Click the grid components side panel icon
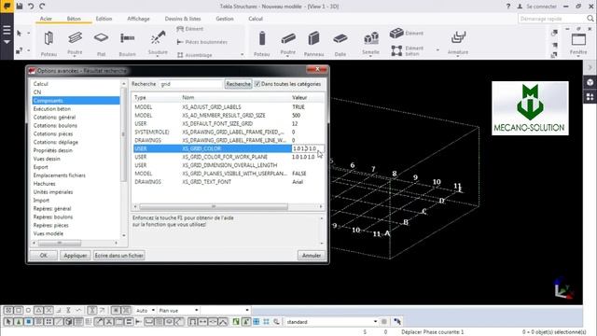The image size is (597, 336). (590, 97)
